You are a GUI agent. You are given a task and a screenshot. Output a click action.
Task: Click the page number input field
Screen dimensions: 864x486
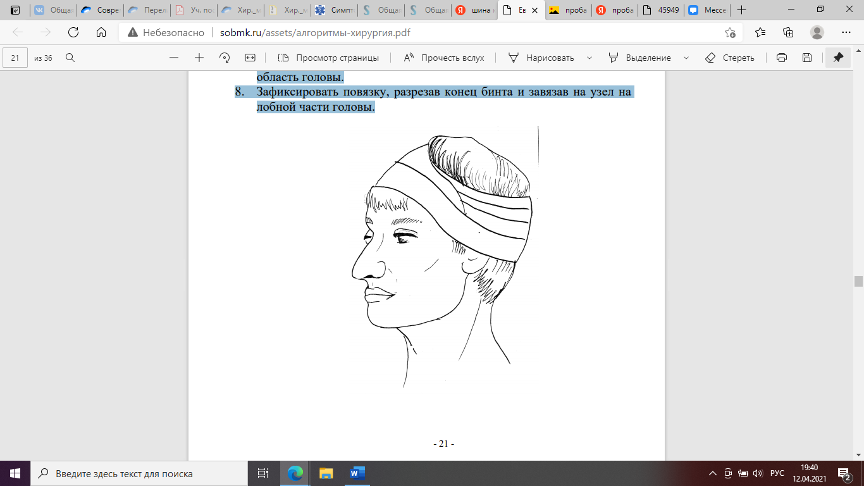point(15,58)
